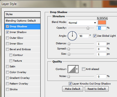This screenshot has width=117, height=97.
Task: Click the Reset to Default button
Action: pos(97,89)
